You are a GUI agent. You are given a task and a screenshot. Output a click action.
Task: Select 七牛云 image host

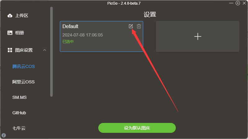point(19,128)
